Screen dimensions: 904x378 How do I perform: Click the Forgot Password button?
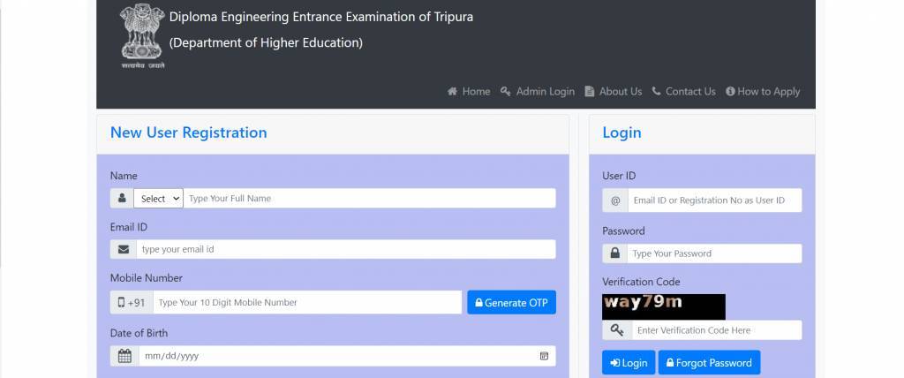click(709, 363)
